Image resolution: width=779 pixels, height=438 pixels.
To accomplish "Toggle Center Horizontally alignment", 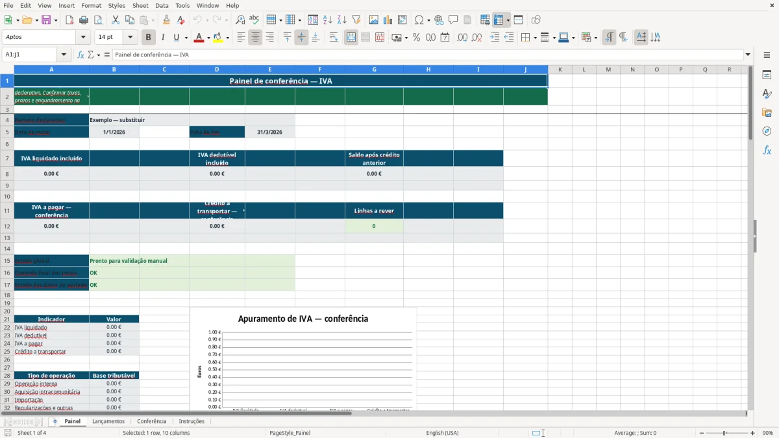I will coord(255,38).
